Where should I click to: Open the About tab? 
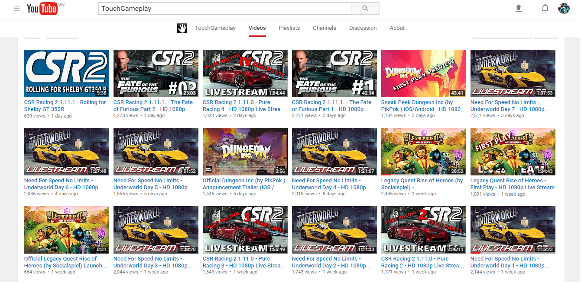click(x=397, y=28)
